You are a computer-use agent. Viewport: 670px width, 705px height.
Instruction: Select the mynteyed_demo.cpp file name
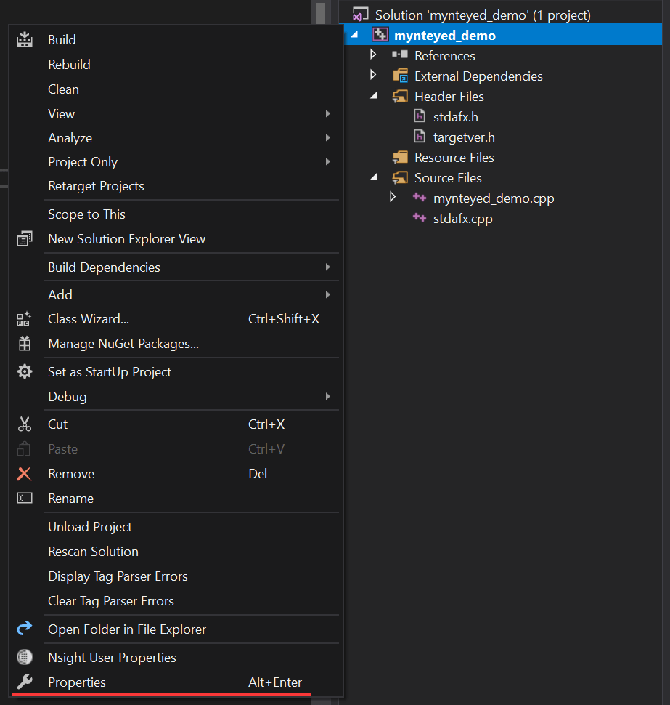494,198
